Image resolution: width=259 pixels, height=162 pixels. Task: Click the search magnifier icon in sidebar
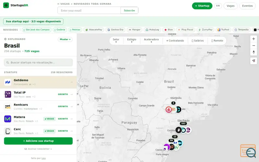[x=7, y=63]
